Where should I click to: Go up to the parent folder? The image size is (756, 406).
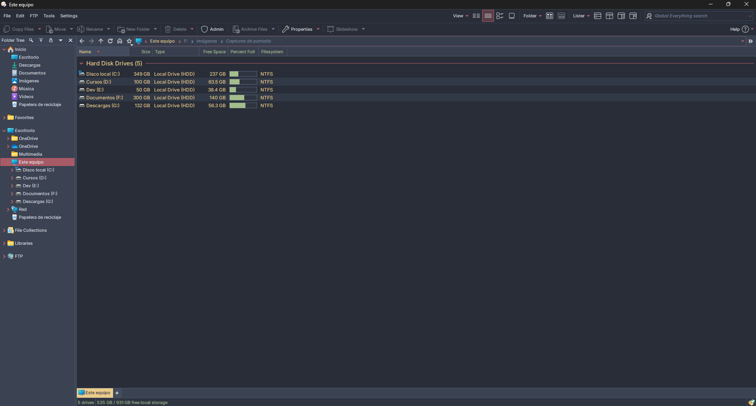101,41
